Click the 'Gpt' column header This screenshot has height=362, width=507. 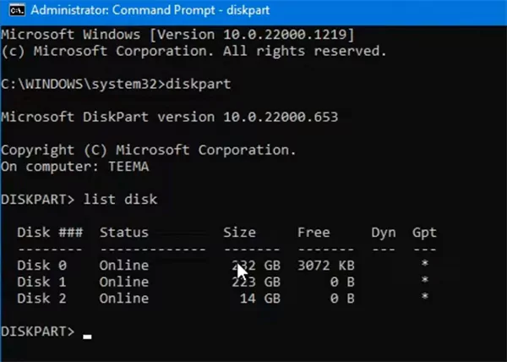pyautogui.click(x=424, y=233)
